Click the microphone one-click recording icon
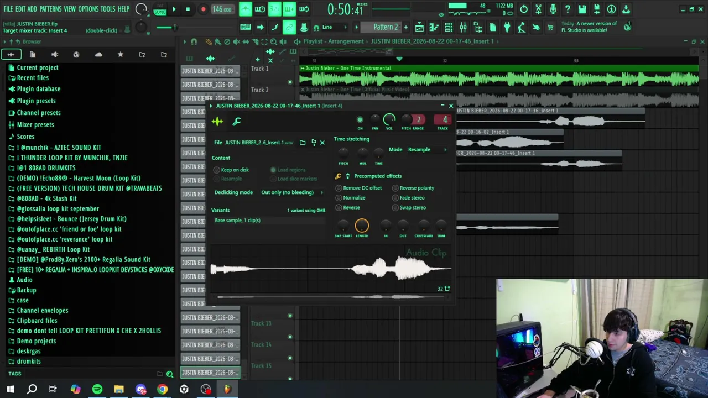This screenshot has width=708, height=398. click(553, 9)
